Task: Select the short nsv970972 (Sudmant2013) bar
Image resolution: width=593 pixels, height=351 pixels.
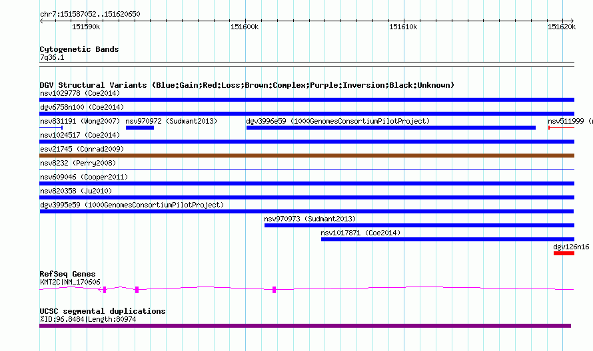Action: tap(140, 128)
